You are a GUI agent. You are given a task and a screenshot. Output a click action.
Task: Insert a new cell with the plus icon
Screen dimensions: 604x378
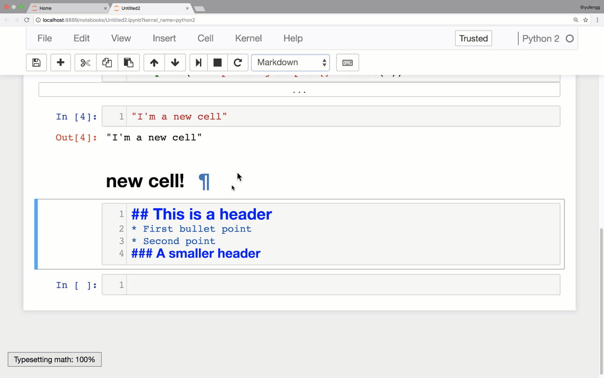point(61,62)
